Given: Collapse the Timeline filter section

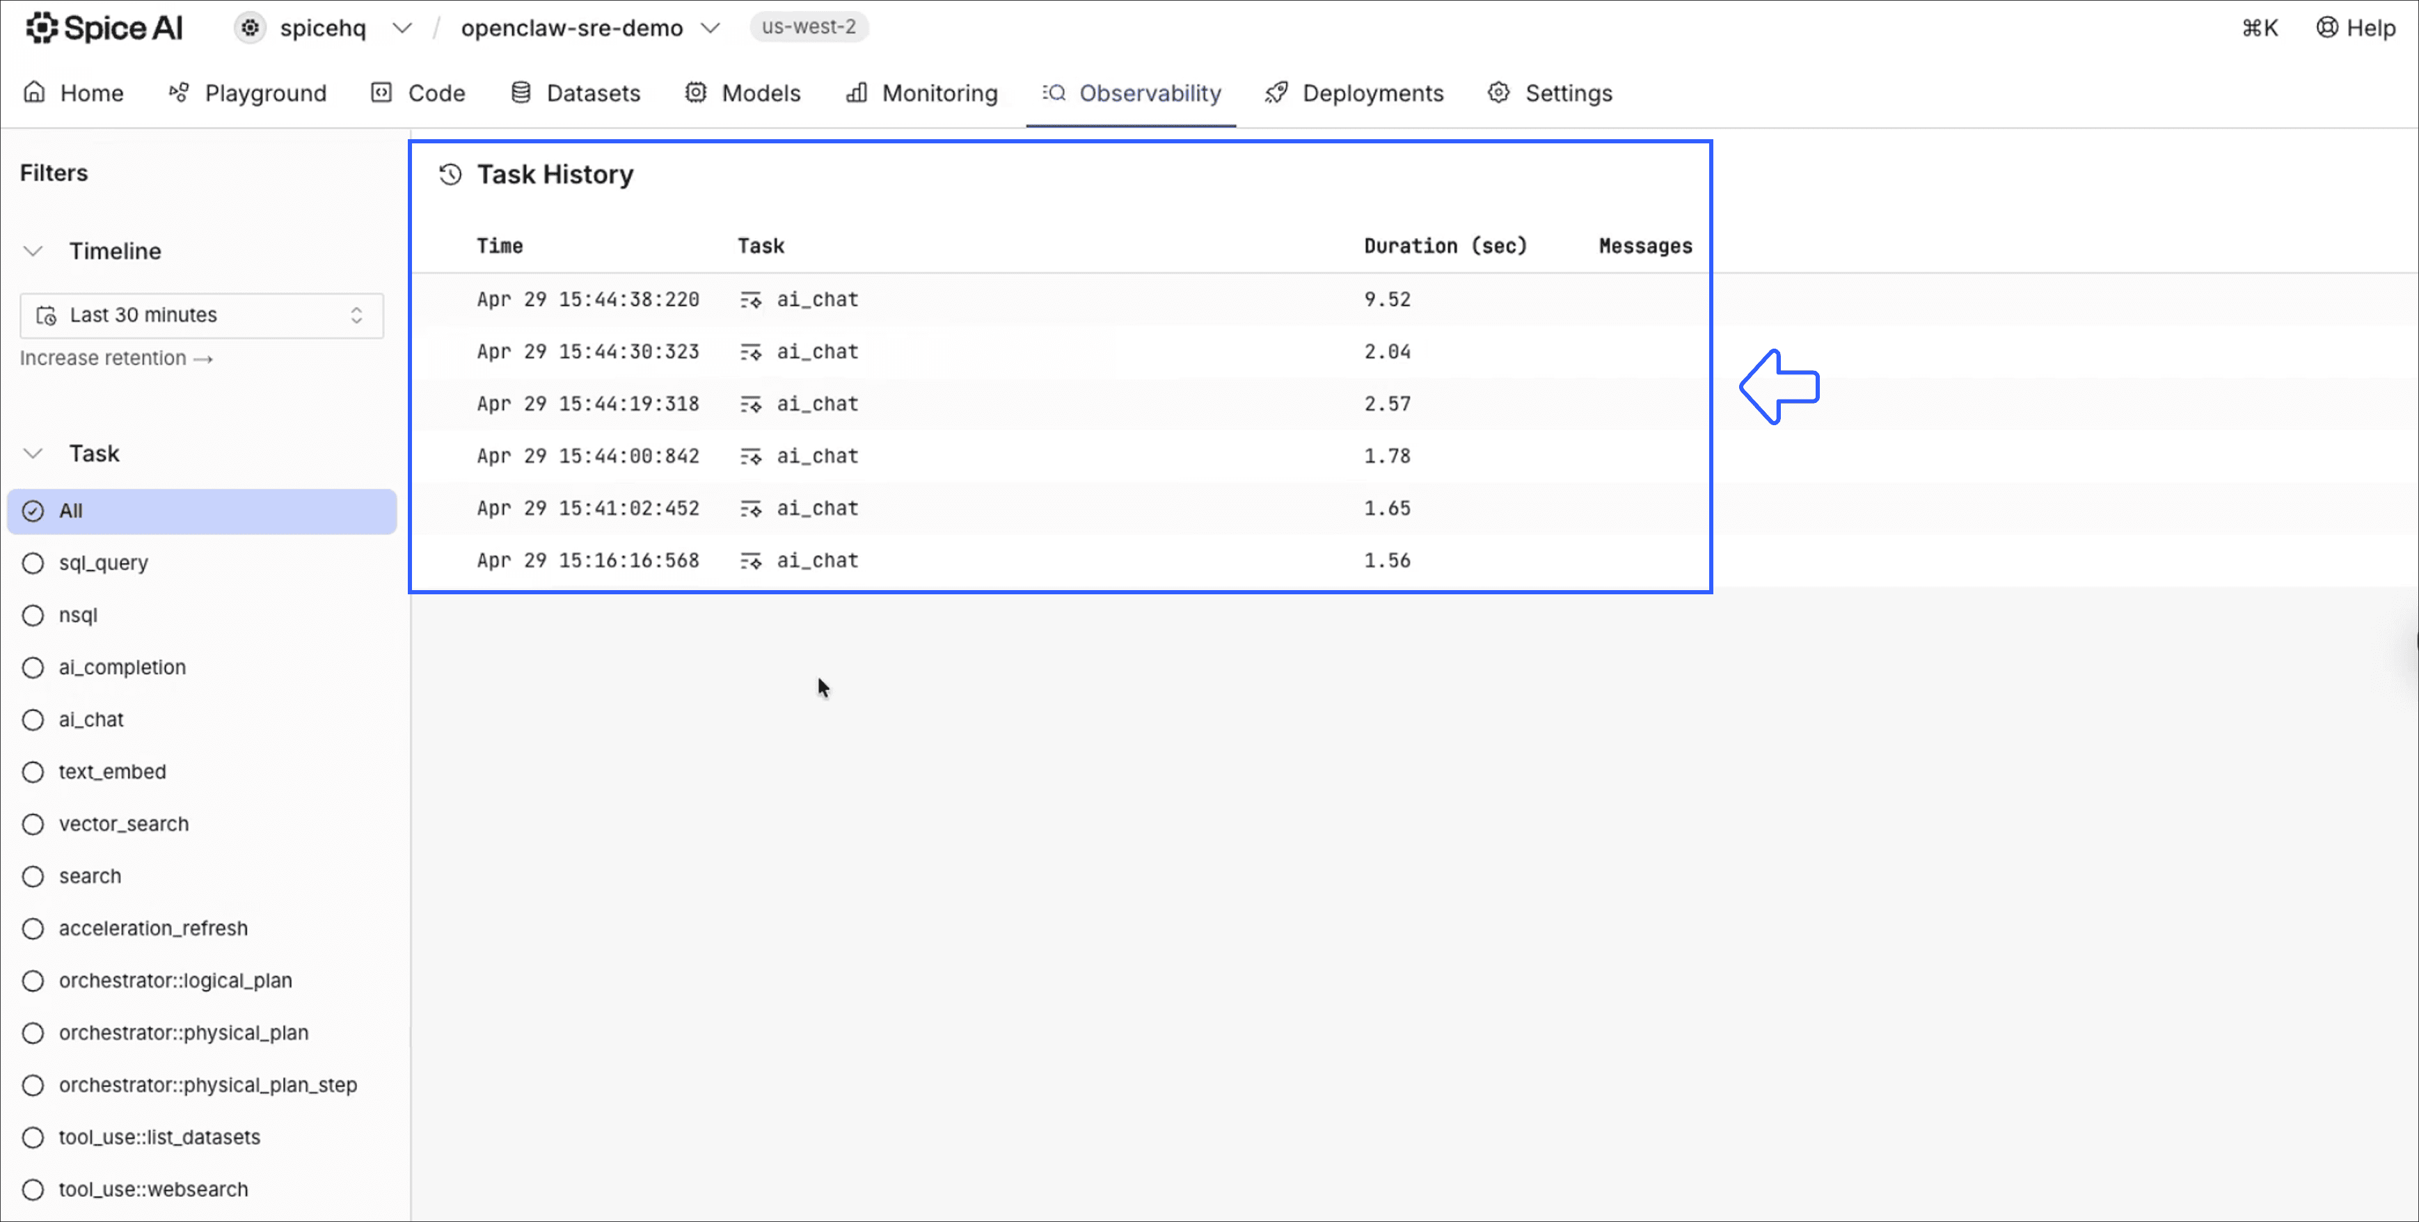Looking at the screenshot, I should [x=33, y=251].
